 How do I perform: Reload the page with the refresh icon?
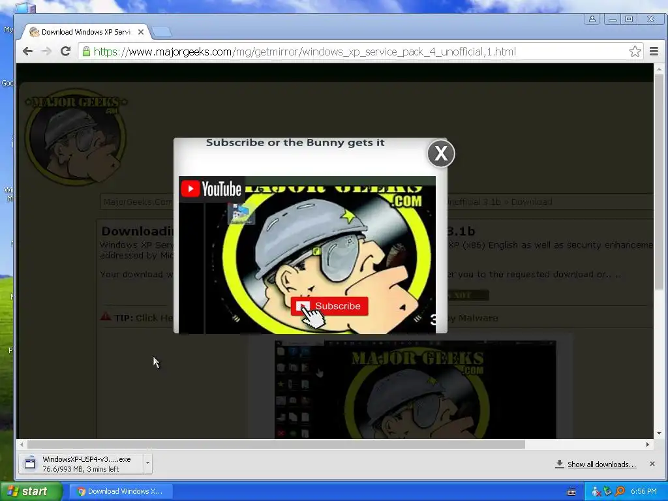click(x=65, y=52)
